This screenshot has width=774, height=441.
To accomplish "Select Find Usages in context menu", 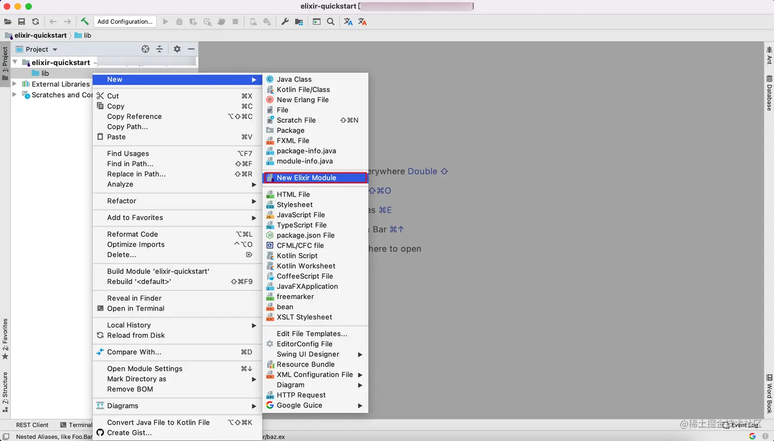I will tap(177, 153).
